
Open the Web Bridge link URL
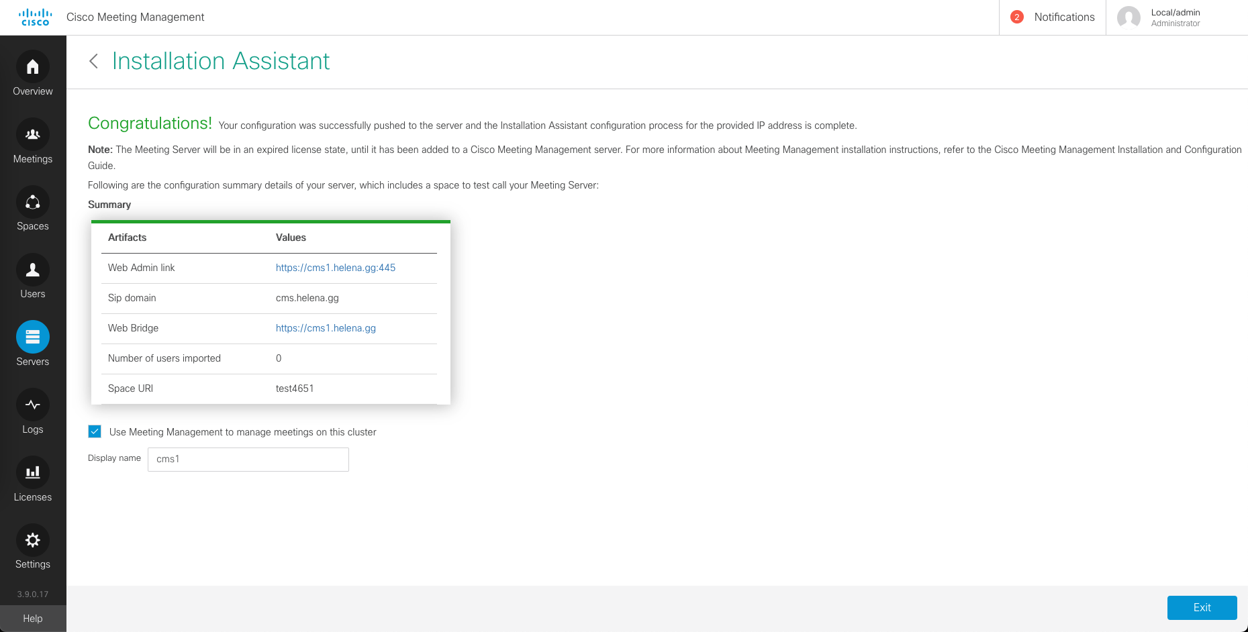[326, 328]
